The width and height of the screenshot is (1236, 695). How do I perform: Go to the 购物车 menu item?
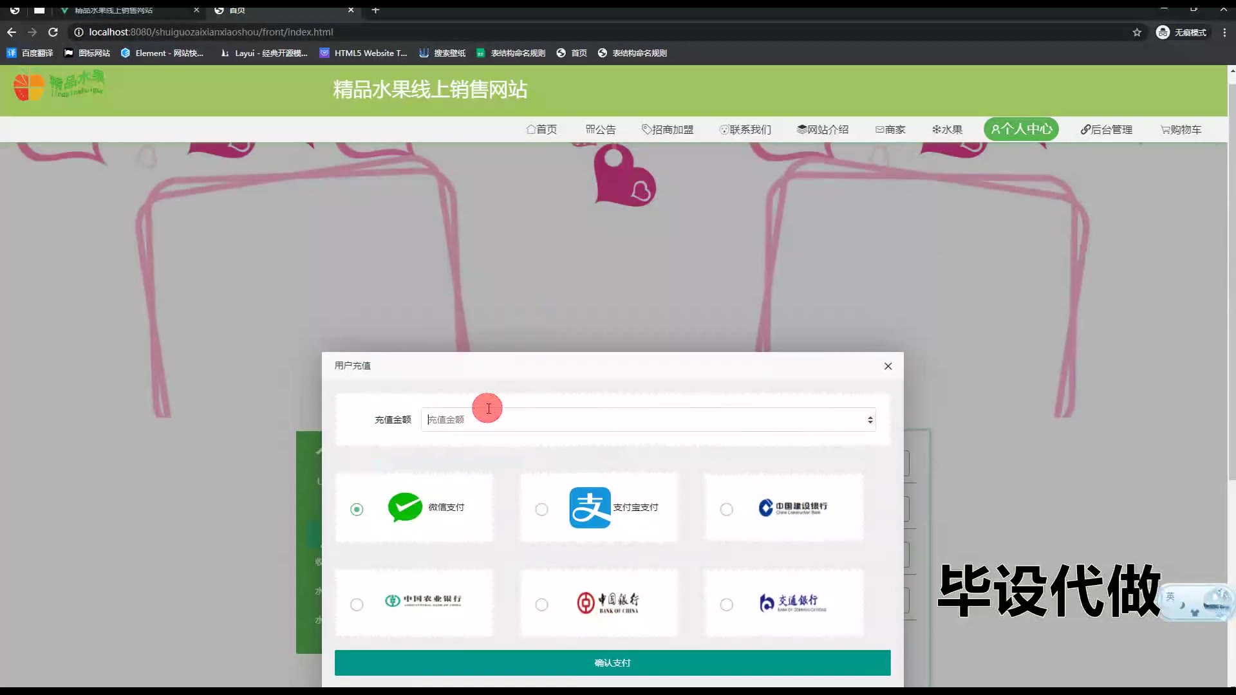1181,130
